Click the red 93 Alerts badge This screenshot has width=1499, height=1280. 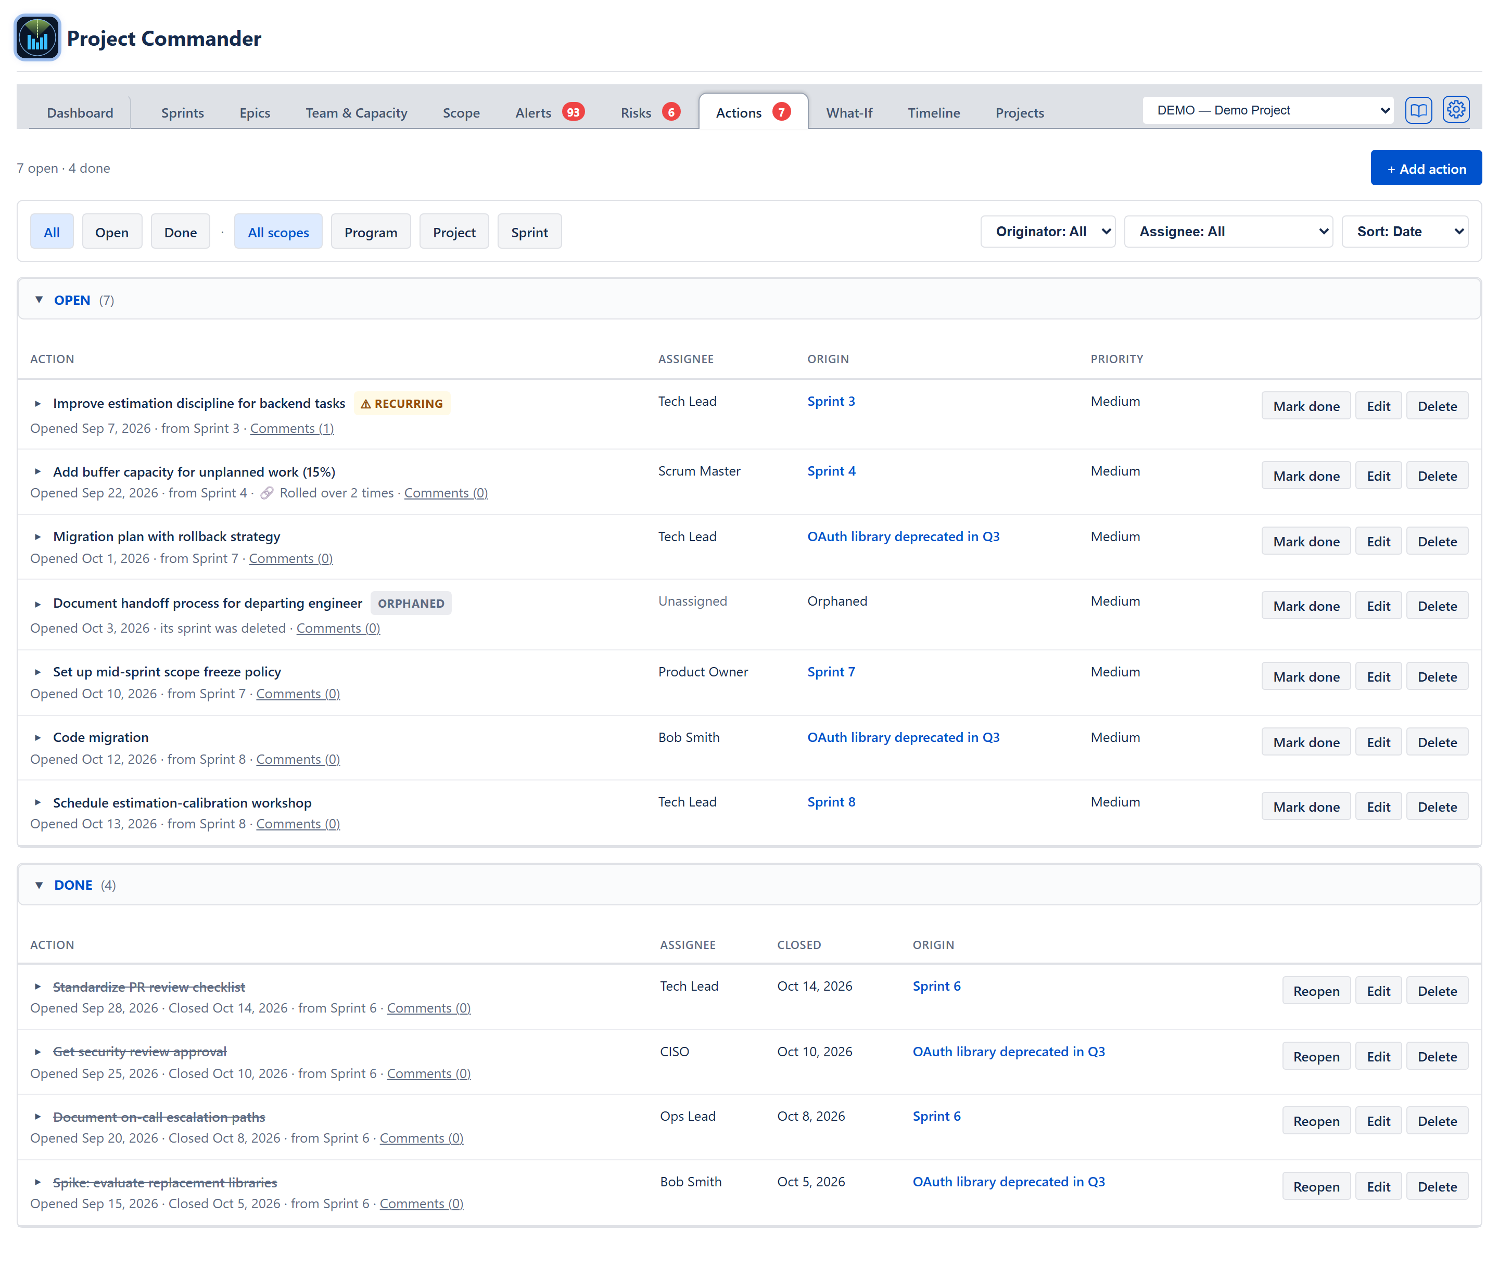click(x=573, y=112)
